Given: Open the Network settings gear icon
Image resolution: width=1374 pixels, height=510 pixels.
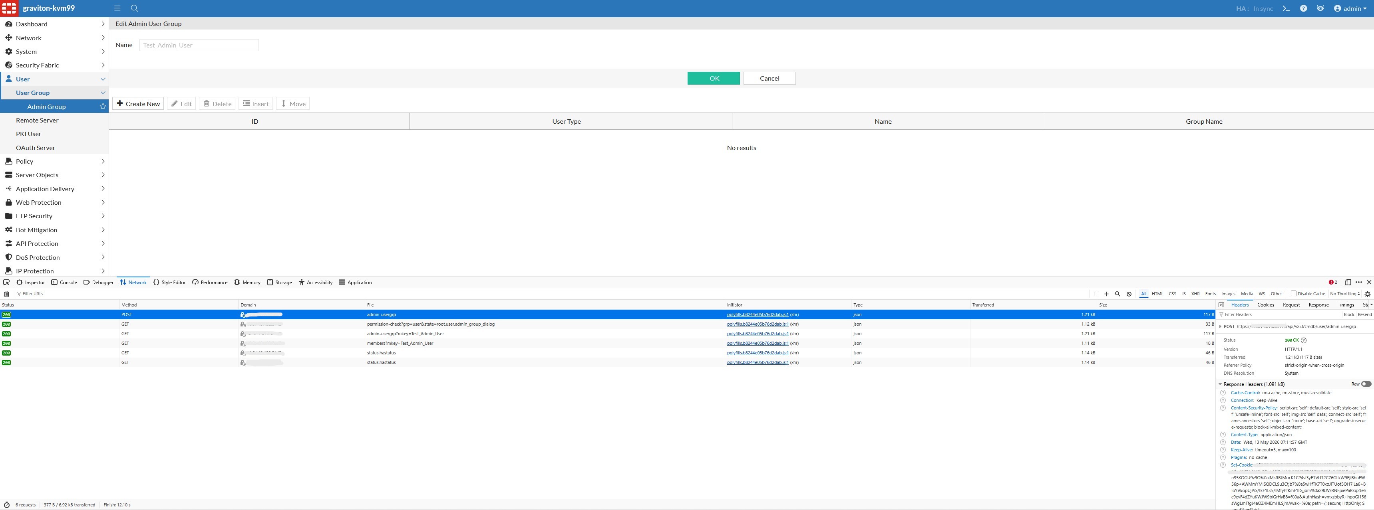Looking at the screenshot, I should [x=1367, y=294].
